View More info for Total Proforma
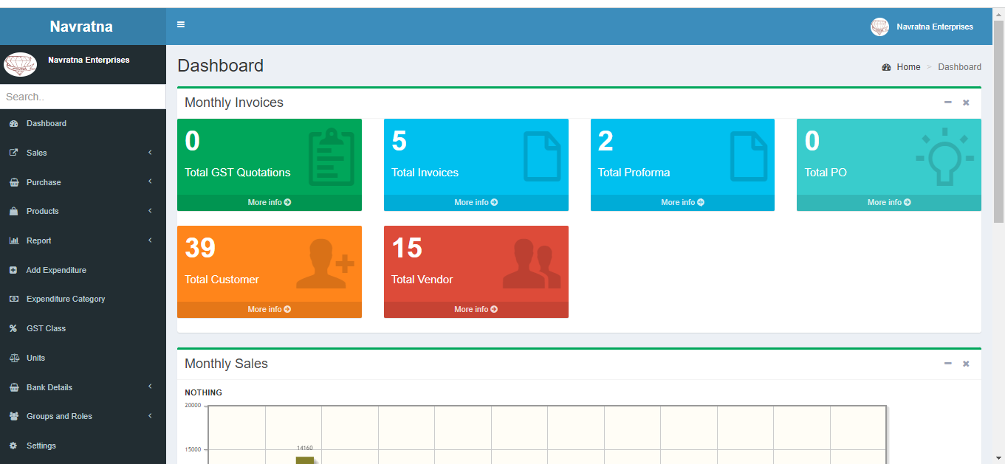The width and height of the screenshot is (1005, 464). point(682,202)
